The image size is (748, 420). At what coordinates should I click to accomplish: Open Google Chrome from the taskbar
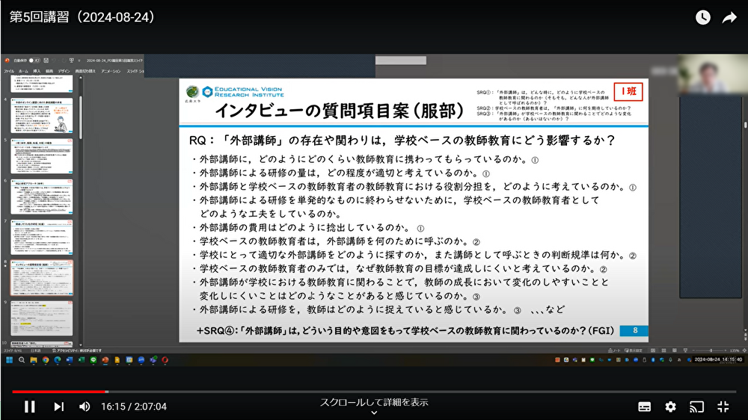(46, 360)
